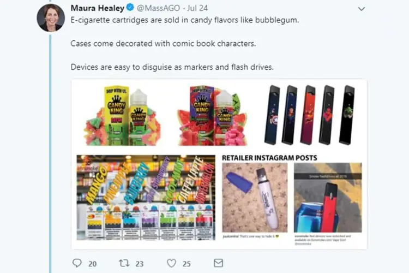Screen dimensions: 409x273
Task: Open the watermelon Candy King product image
Action: 212,116
